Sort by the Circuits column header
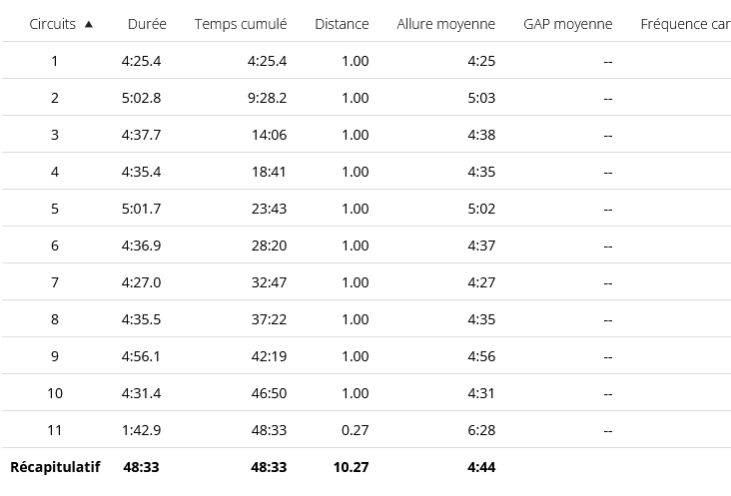The height and width of the screenshot is (496, 731). click(52, 24)
